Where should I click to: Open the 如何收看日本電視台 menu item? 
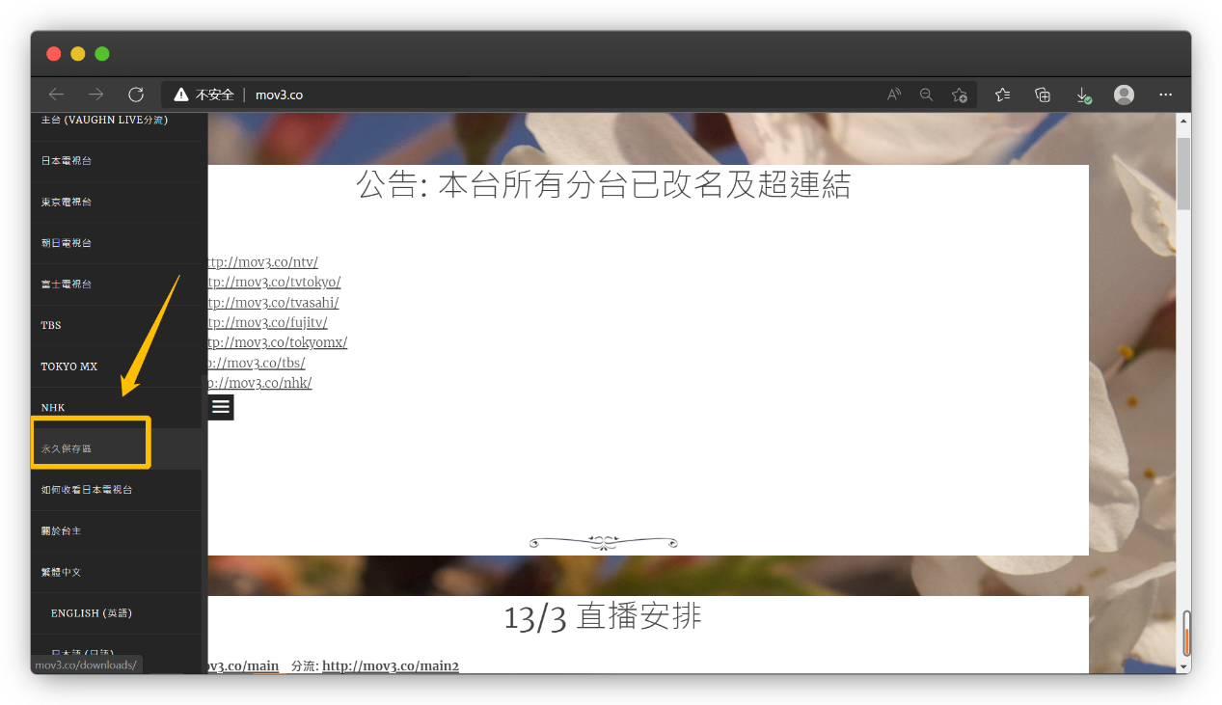[116, 490]
